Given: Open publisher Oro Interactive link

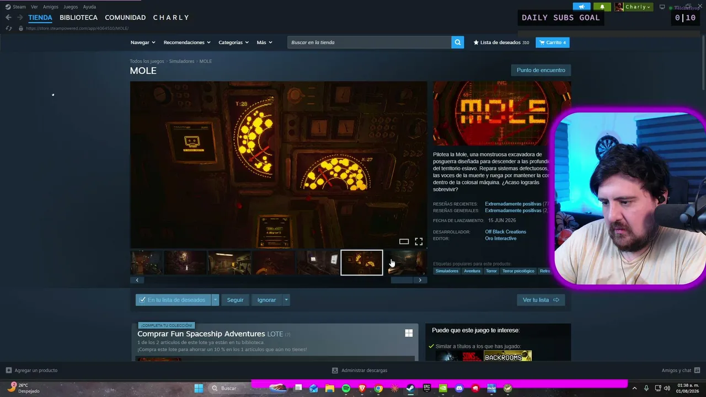Looking at the screenshot, I should [x=501, y=238].
